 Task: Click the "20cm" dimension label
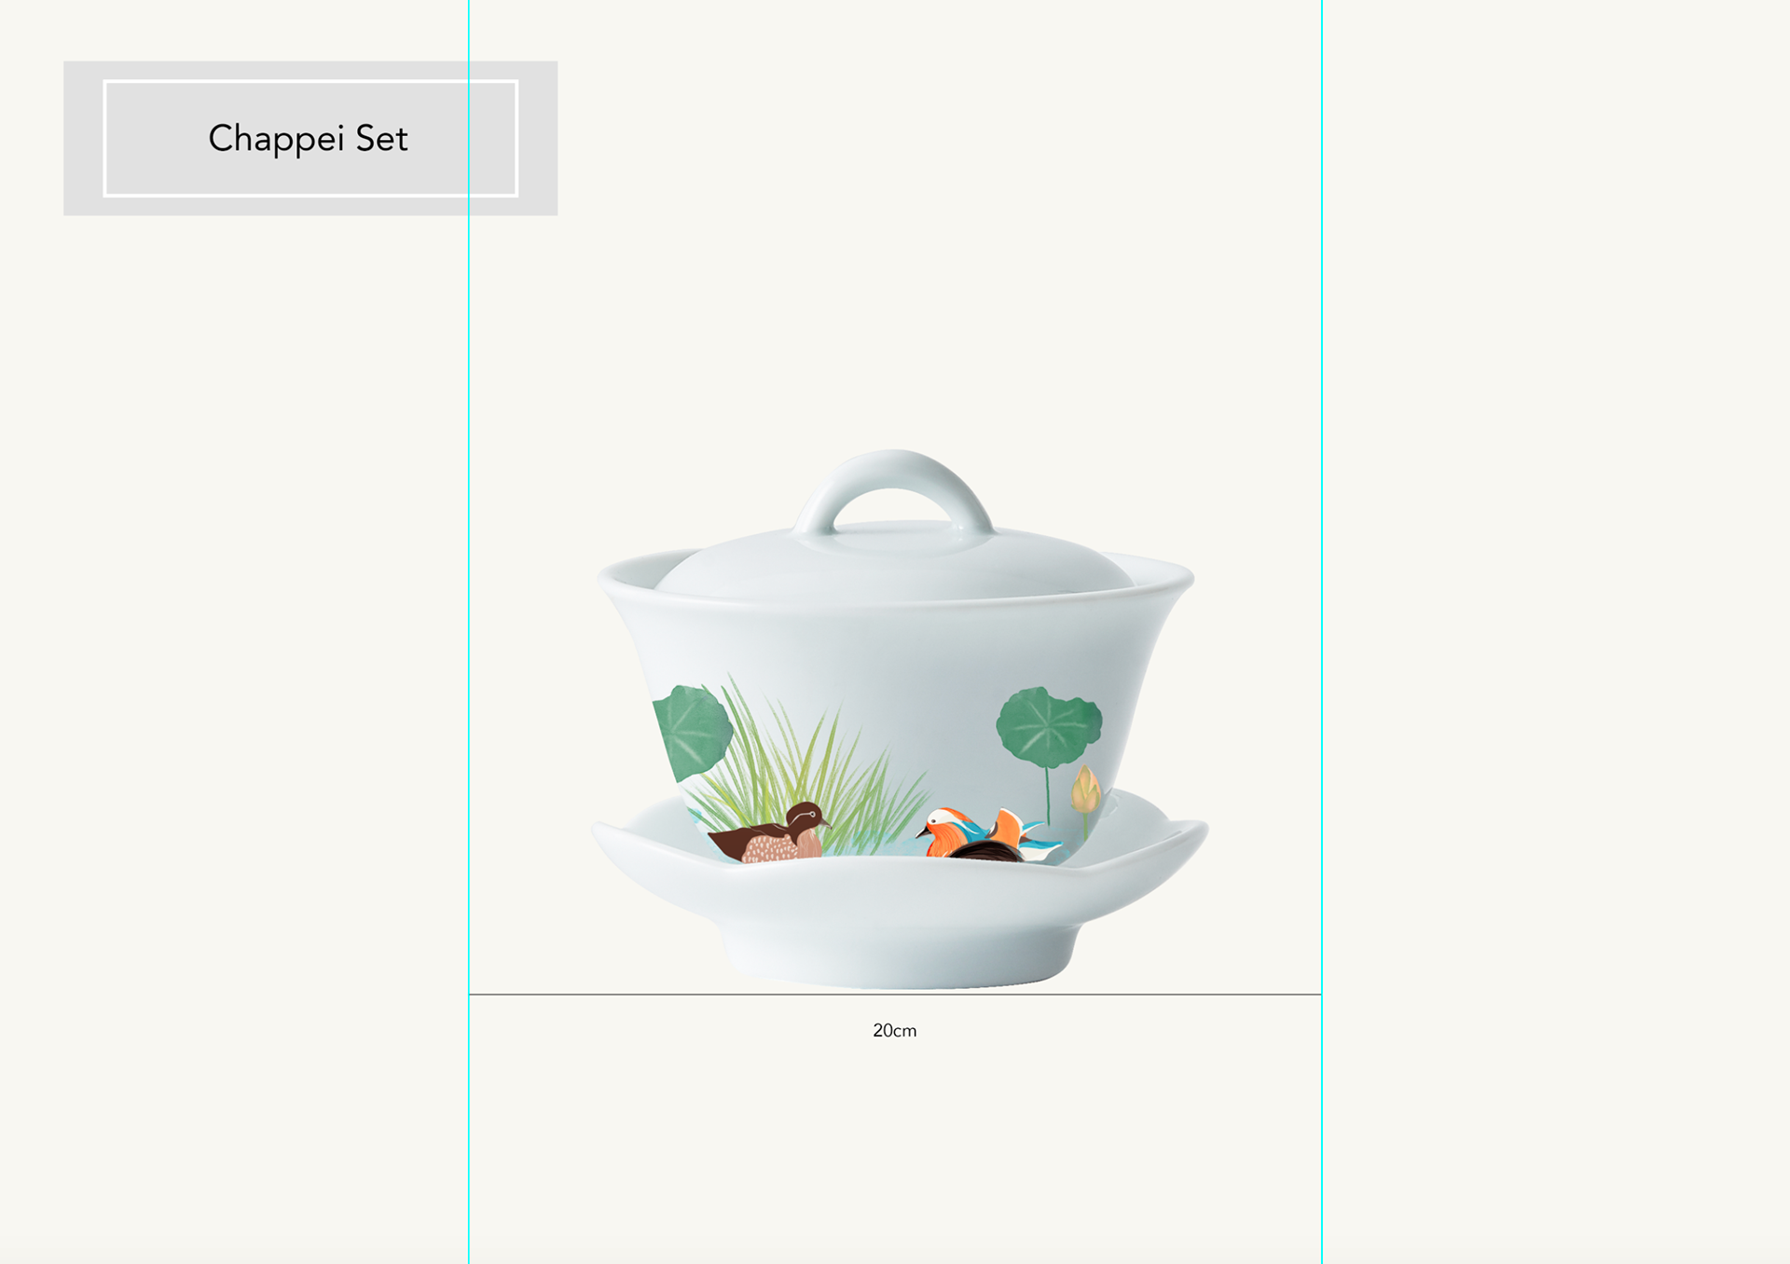894,1031
